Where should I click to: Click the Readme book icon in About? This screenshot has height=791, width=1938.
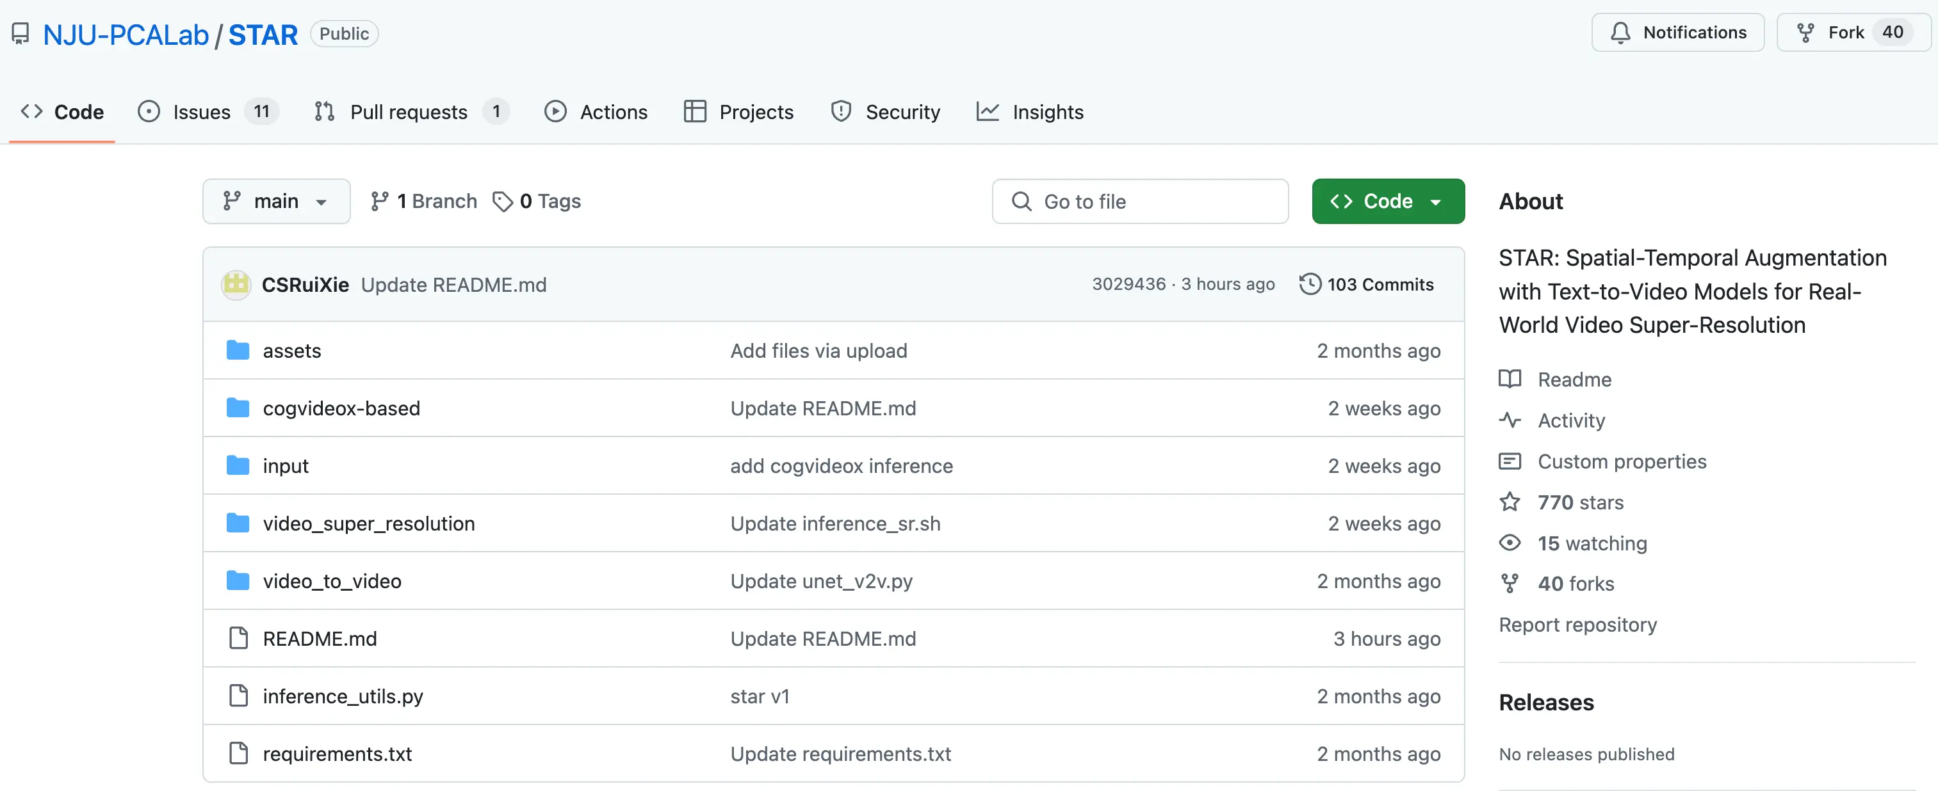click(1509, 379)
